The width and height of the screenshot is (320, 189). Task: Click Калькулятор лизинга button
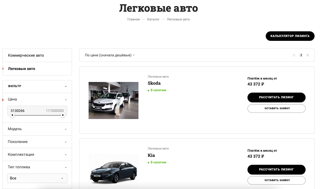coord(290,36)
